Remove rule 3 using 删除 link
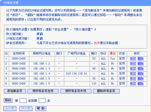The width and height of the screenshot is (151, 112). [141, 69]
